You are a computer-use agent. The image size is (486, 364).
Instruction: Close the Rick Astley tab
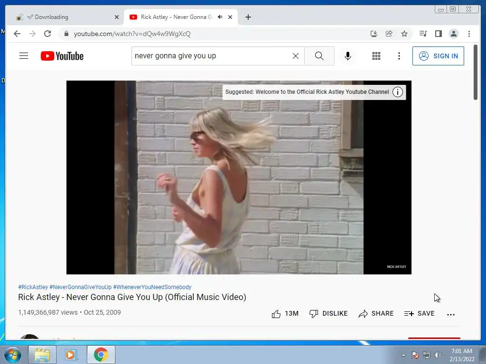click(230, 17)
